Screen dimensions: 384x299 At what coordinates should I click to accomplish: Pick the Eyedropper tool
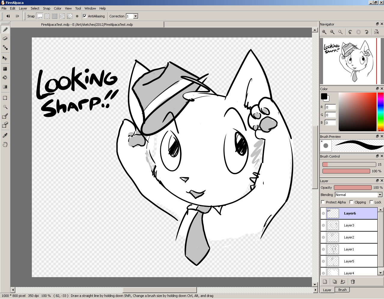tap(5, 135)
